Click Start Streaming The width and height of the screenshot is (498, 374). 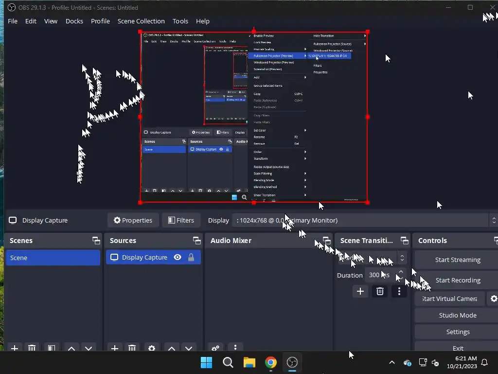(x=457, y=260)
